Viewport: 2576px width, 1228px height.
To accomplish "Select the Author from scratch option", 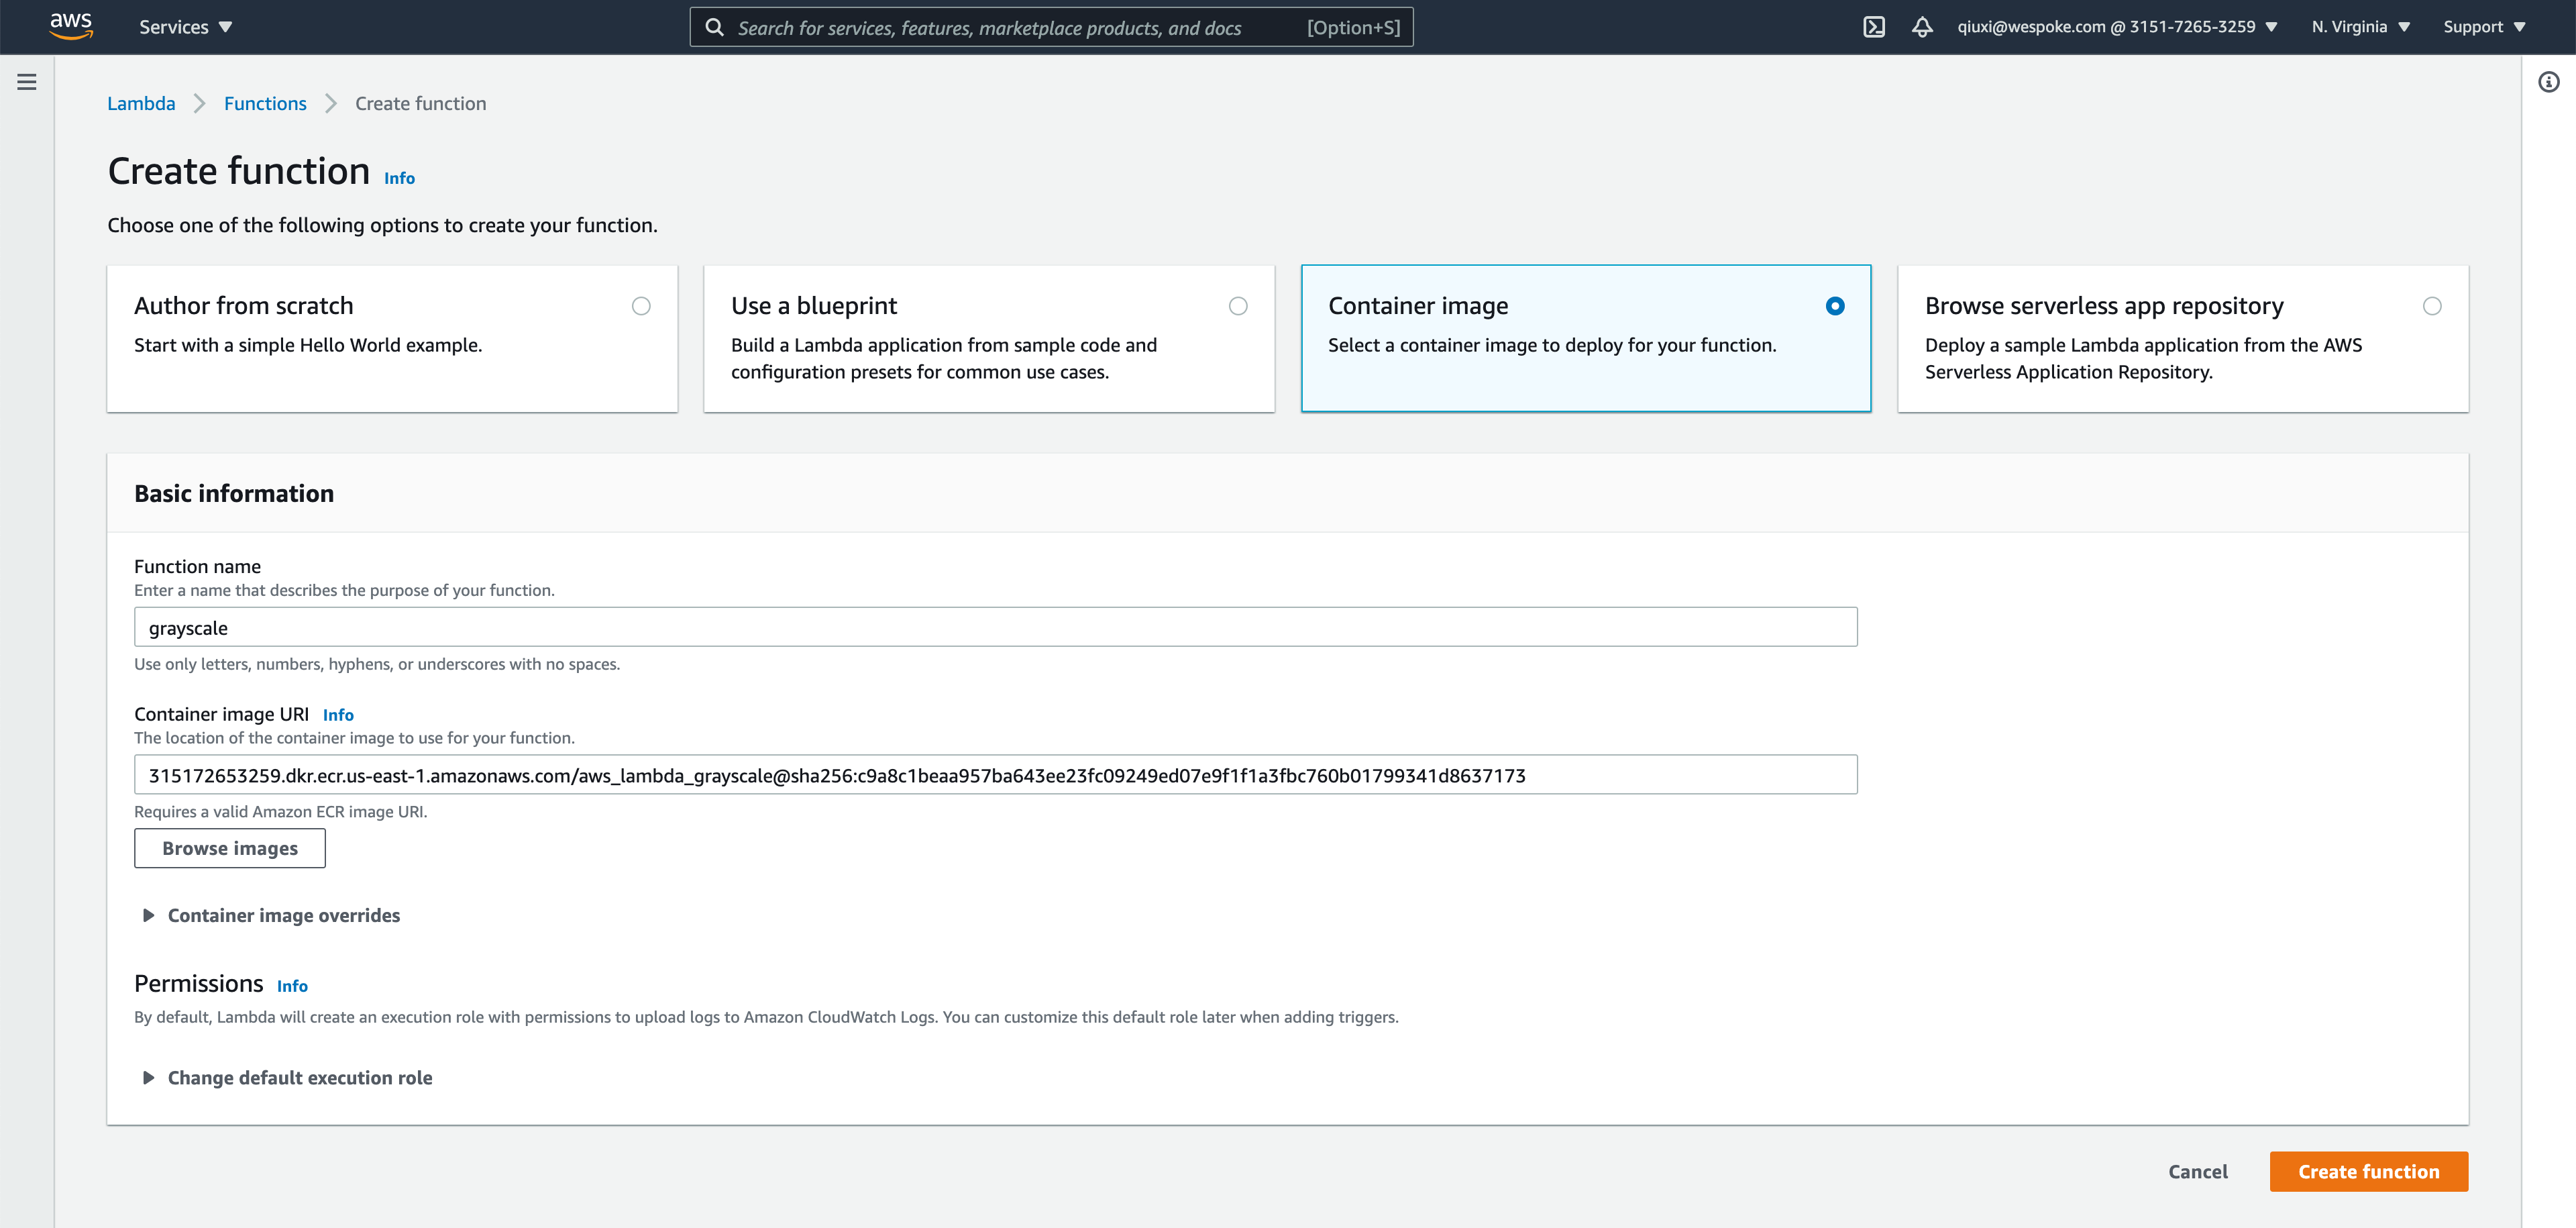I will point(641,306).
